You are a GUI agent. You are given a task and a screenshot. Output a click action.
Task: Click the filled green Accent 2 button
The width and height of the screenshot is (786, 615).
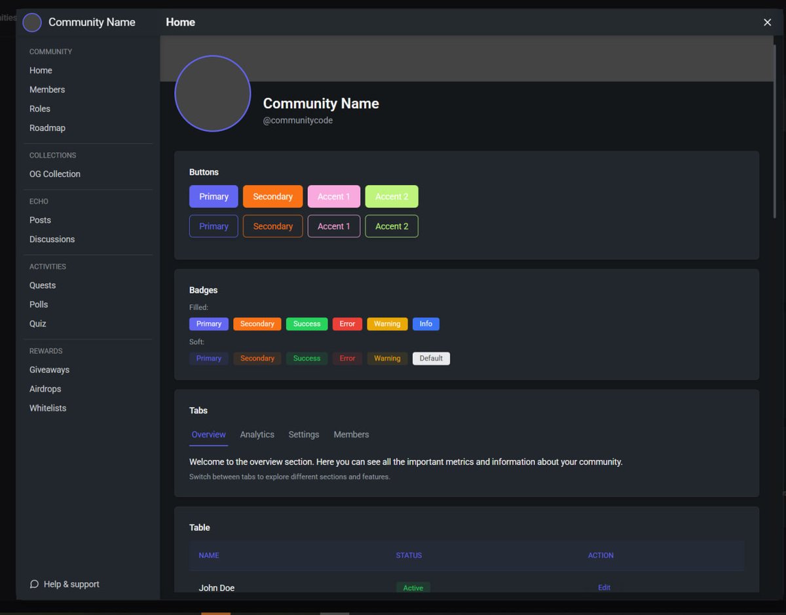392,197
